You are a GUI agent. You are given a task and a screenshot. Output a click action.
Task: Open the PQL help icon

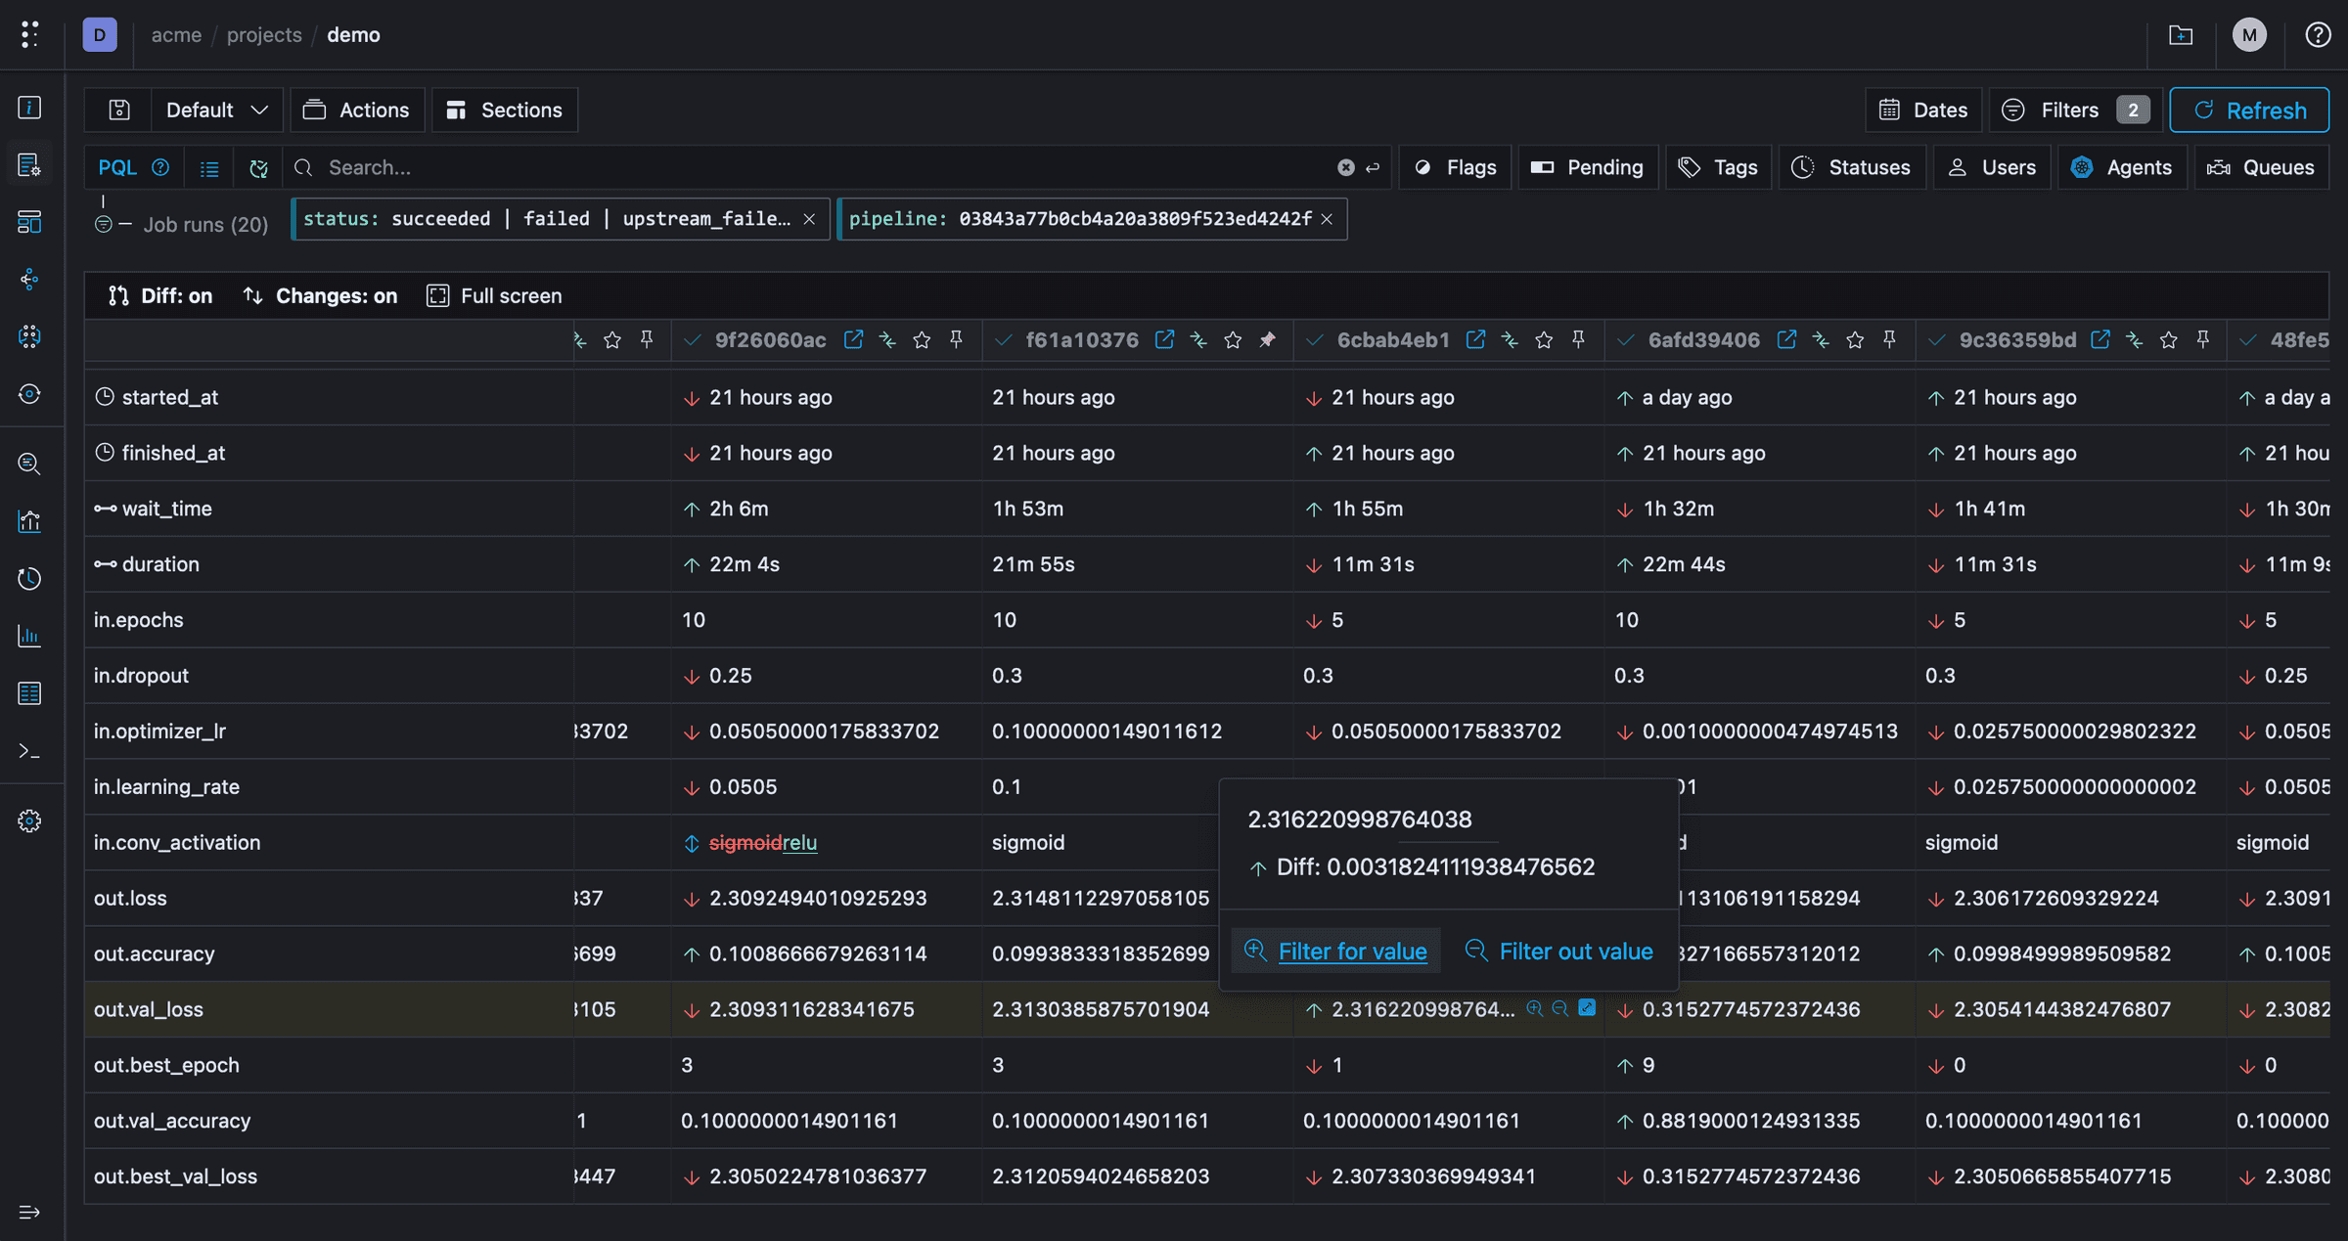click(160, 167)
